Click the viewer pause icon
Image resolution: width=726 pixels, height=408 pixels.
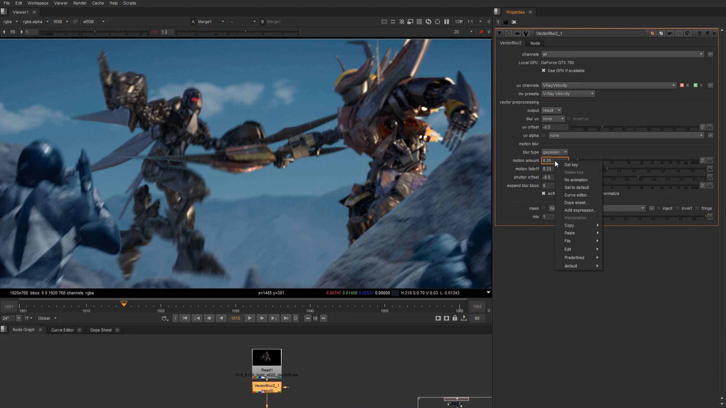(x=446, y=22)
